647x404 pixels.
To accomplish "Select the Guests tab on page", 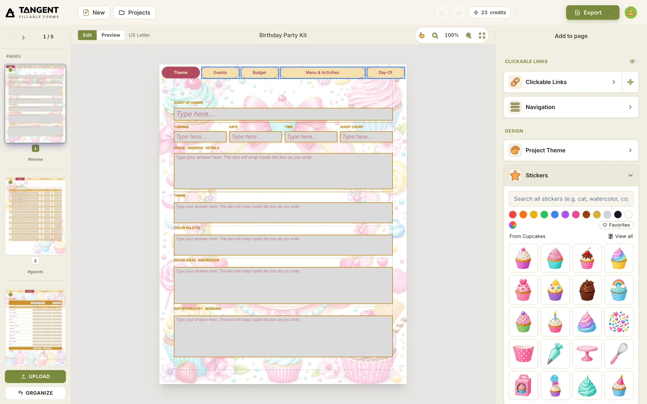I will click(x=220, y=73).
